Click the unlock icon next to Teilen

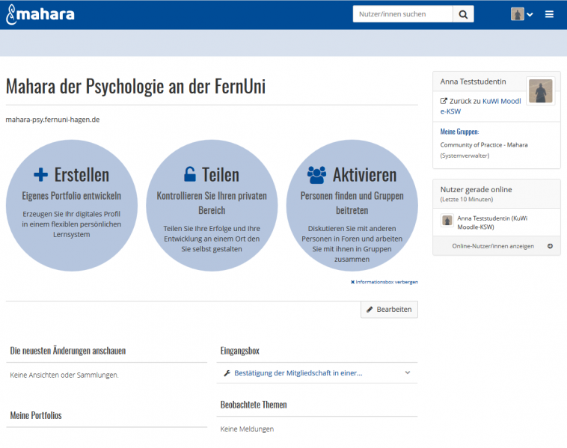pyautogui.click(x=190, y=174)
